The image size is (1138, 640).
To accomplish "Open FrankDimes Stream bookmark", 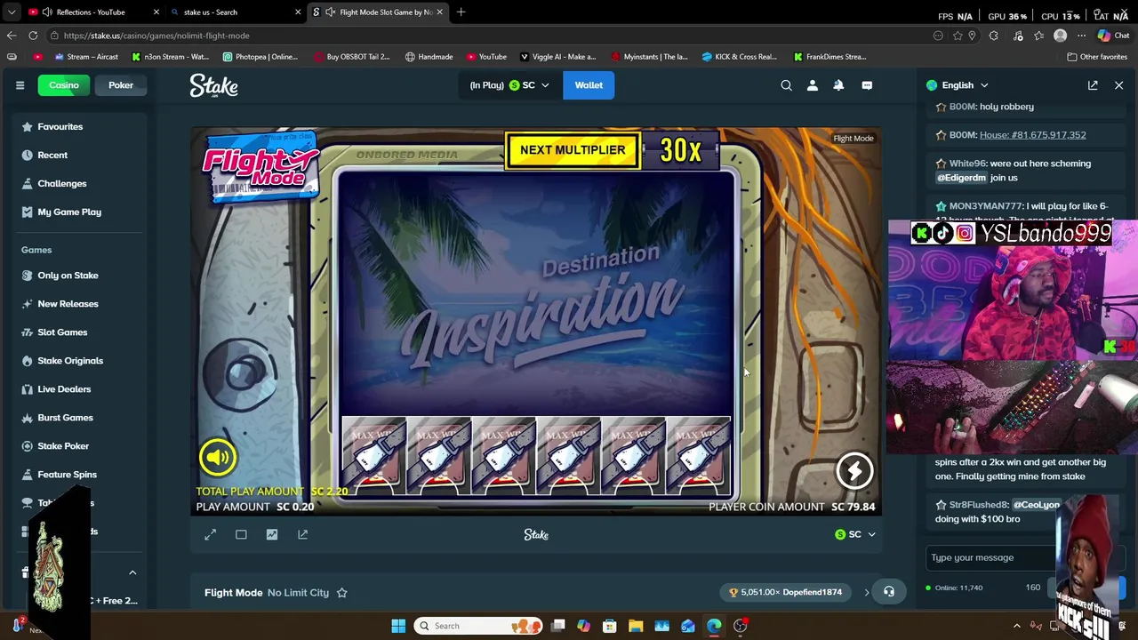I will coord(829,57).
